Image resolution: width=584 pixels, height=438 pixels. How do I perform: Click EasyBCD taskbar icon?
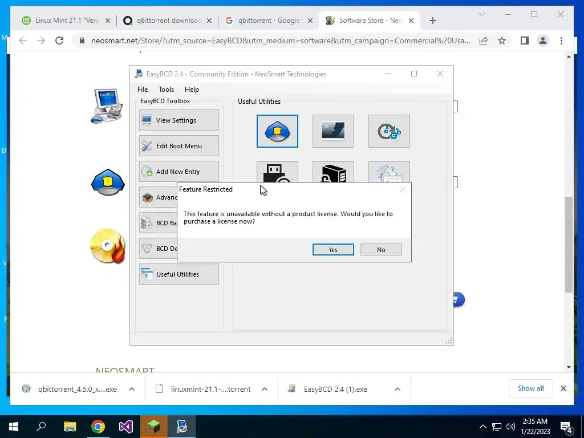(182, 427)
